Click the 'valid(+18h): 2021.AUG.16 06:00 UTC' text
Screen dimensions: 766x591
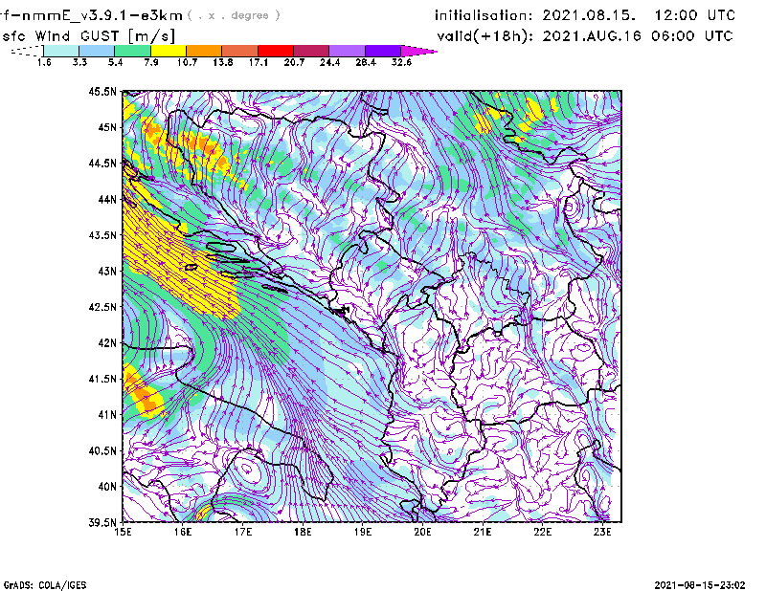[x=585, y=36]
